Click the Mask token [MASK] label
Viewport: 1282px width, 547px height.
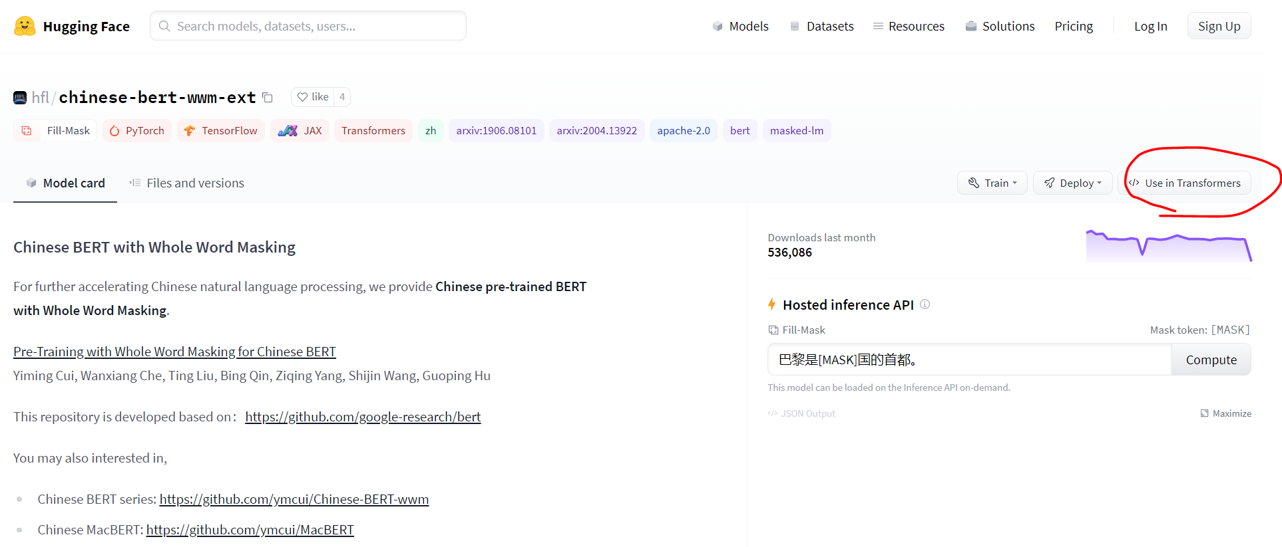click(x=1199, y=330)
